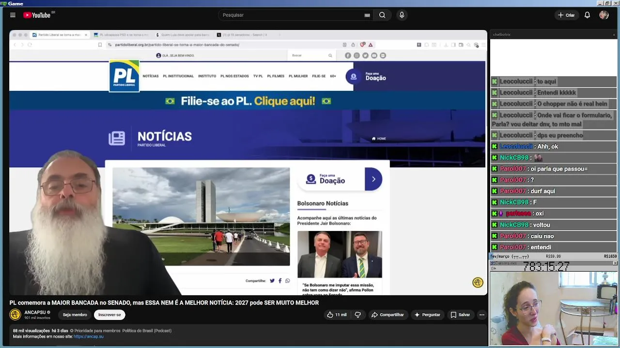Go to YouTube home via logo
Image resolution: width=620 pixels, height=348 pixels.
coord(37,15)
